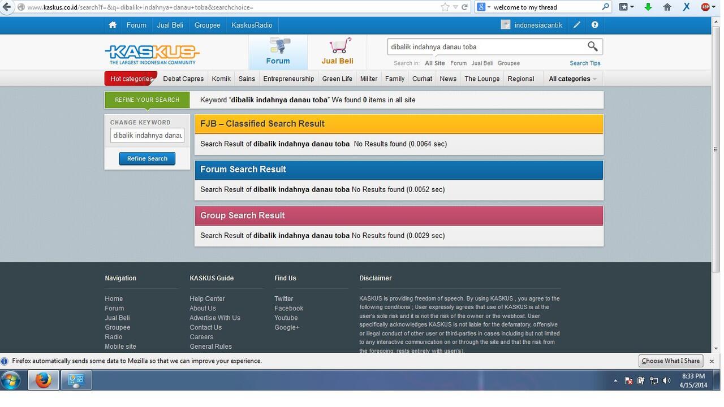724x407 pixels.
Task: Bookmark this page with the star icon
Action: [445, 7]
